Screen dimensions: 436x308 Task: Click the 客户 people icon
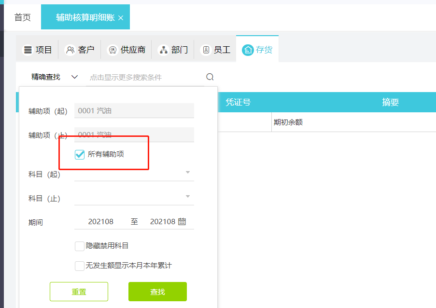(x=70, y=50)
